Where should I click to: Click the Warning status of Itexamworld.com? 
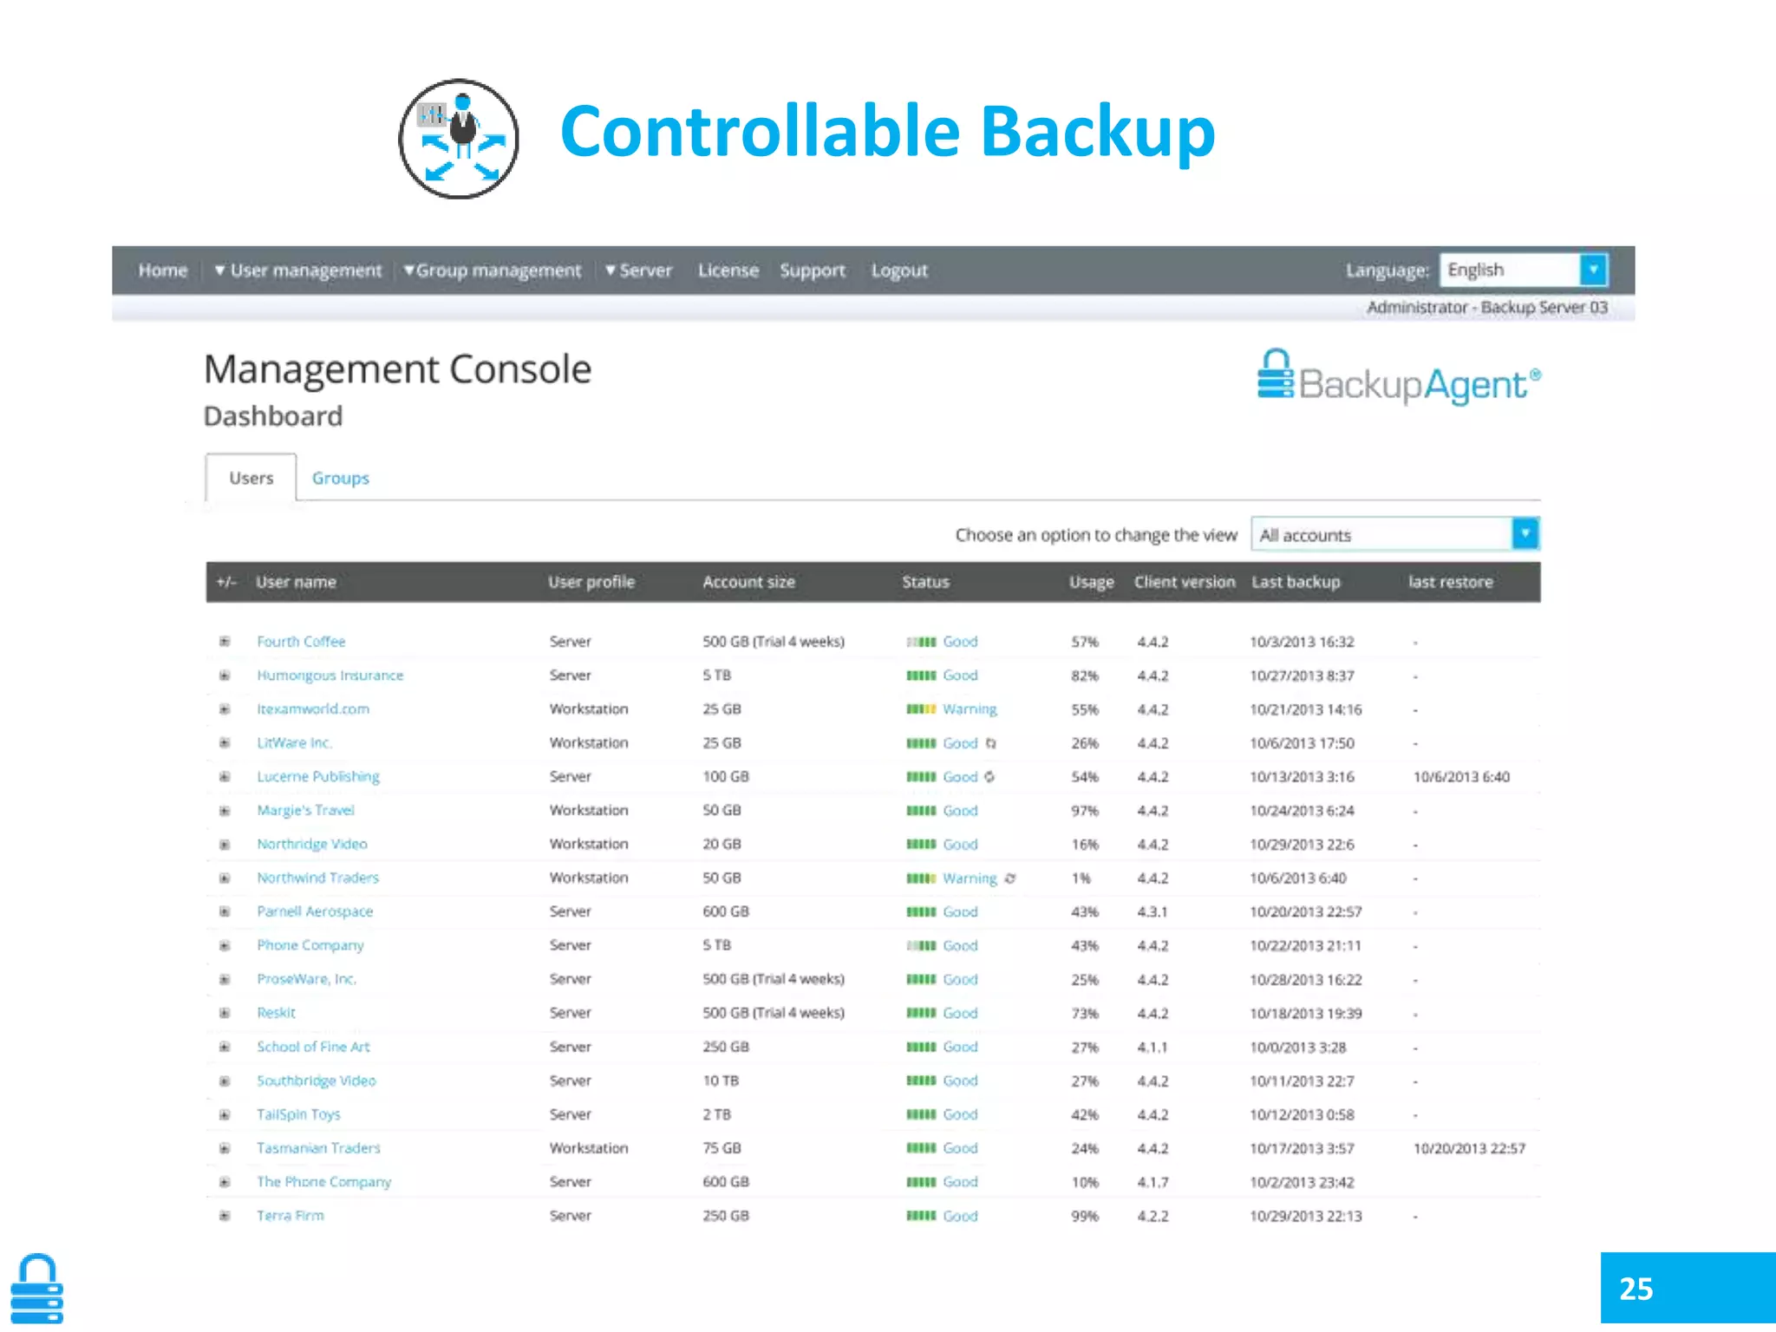(970, 709)
